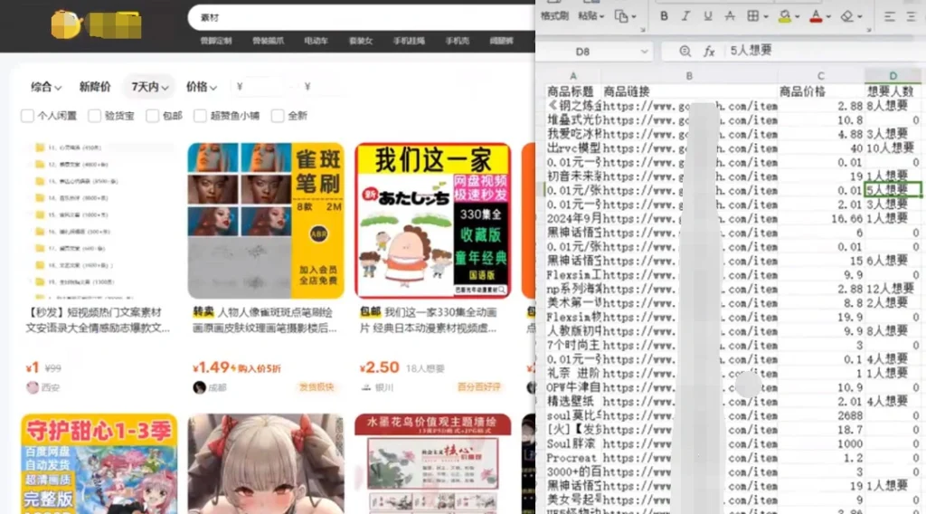This screenshot has height=514, width=926.
Task: Open the Copy options dropdown arrow
Action: (x=634, y=16)
